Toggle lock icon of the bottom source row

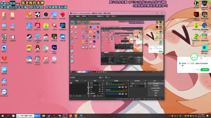point(102,93)
